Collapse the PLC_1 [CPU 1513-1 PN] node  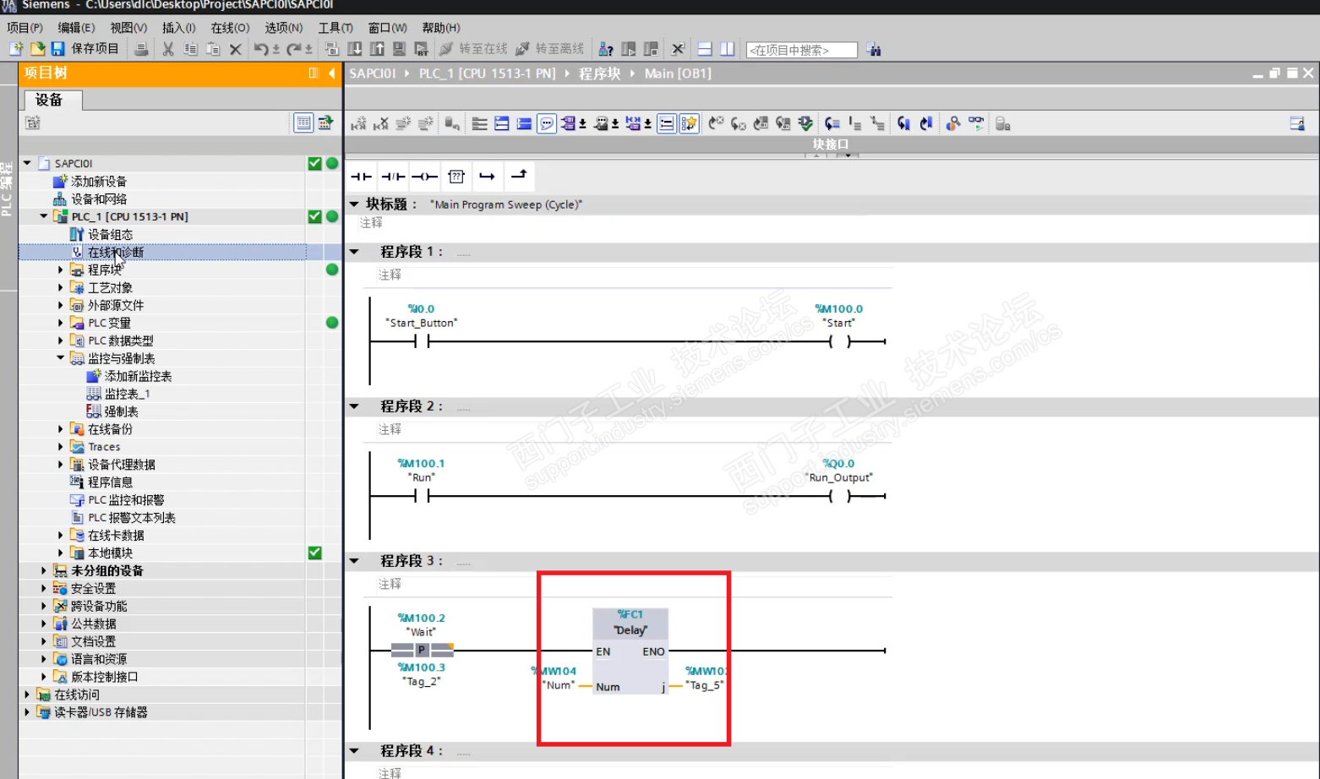44,216
